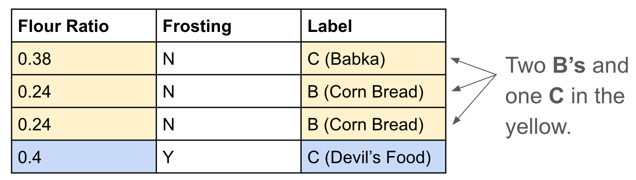This screenshot has width=636, height=180.
Task: Select the 0.38 flour ratio cell
Action: coord(35,59)
